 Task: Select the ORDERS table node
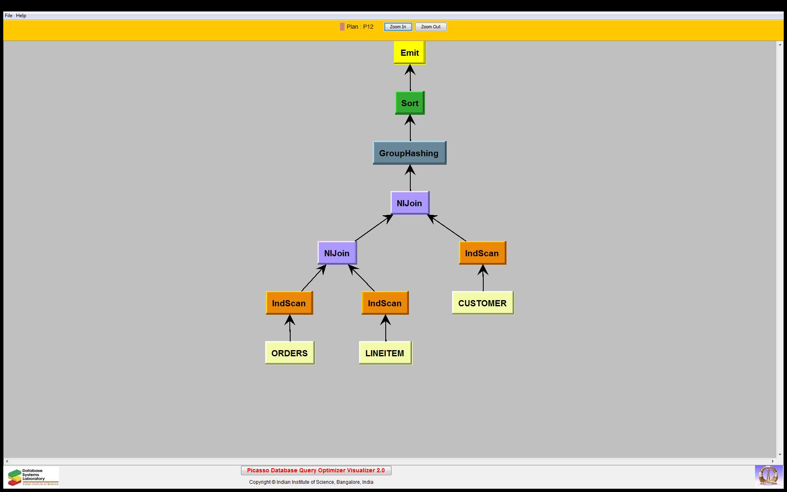(x=289, y=353)
